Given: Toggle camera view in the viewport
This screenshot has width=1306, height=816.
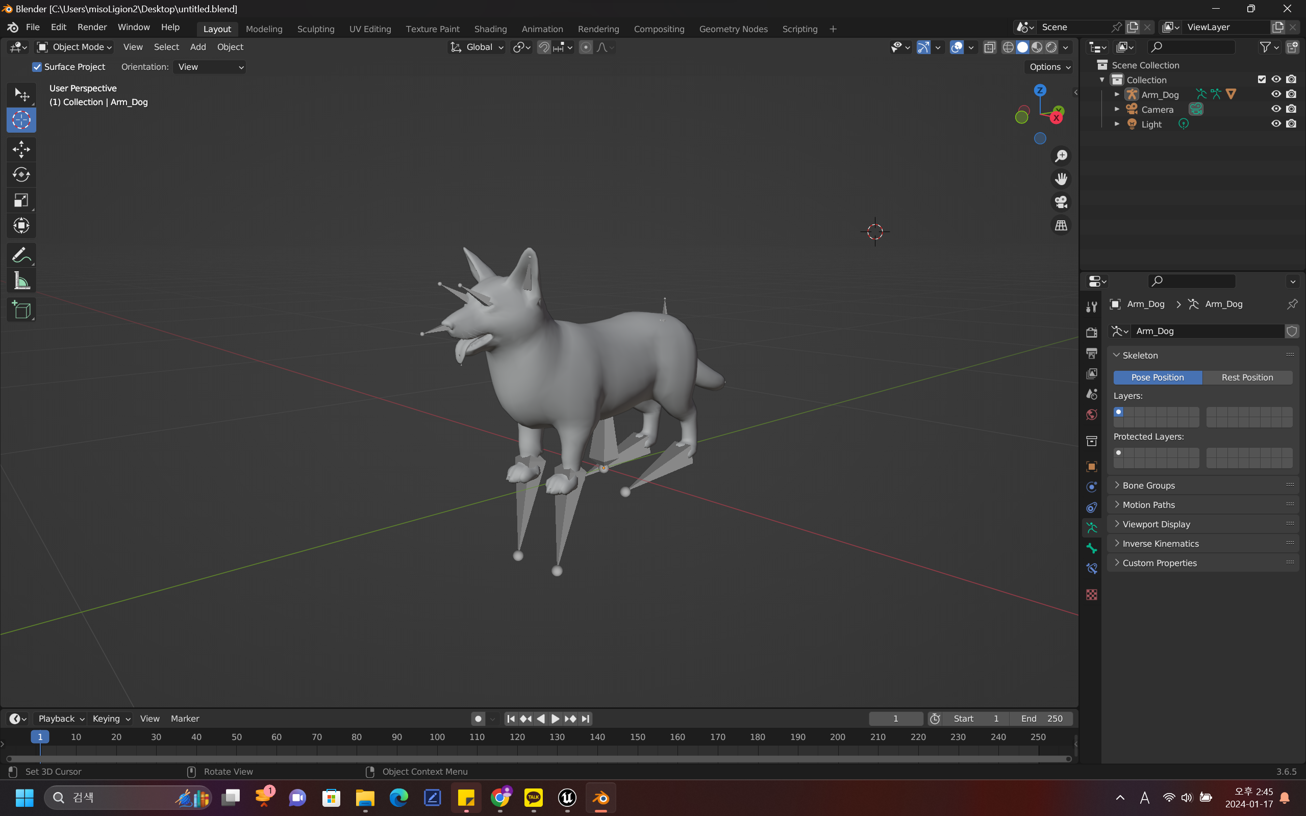Looking at the screenshot, I should pyautogui.click(x=1061, y=202).
